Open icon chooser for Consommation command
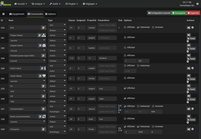 point(43,109)
